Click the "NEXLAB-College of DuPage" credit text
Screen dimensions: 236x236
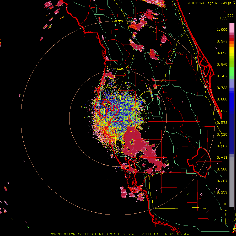click(209, 3)
